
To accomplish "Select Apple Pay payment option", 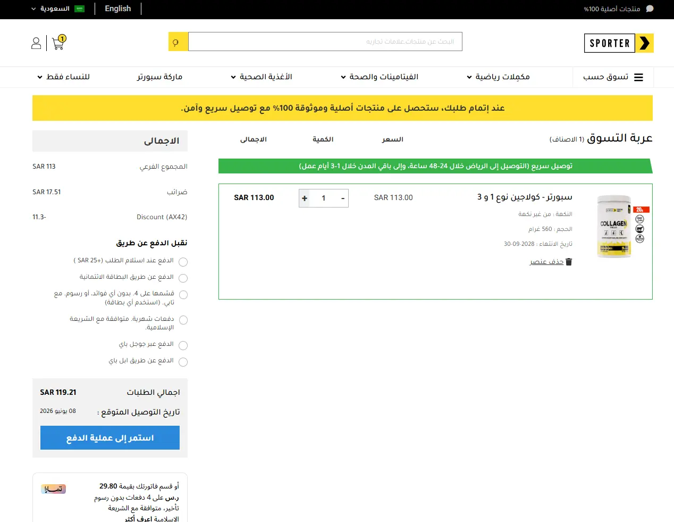I will click(x=183, y=362).
